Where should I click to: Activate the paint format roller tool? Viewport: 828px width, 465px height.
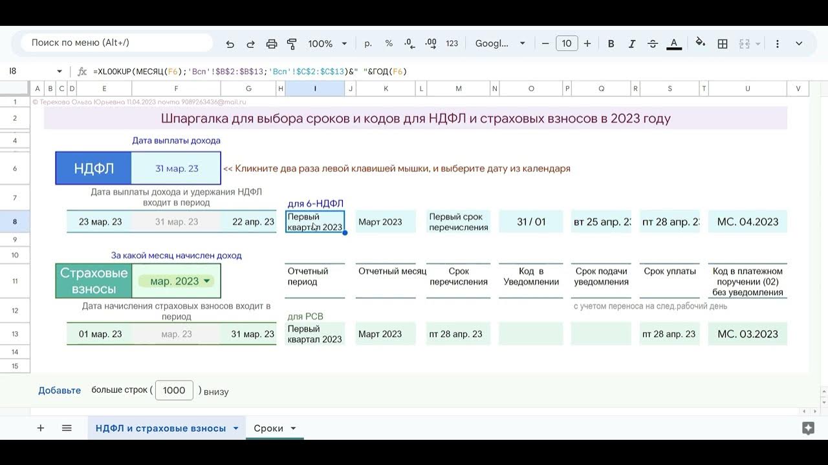coord(292,44)
